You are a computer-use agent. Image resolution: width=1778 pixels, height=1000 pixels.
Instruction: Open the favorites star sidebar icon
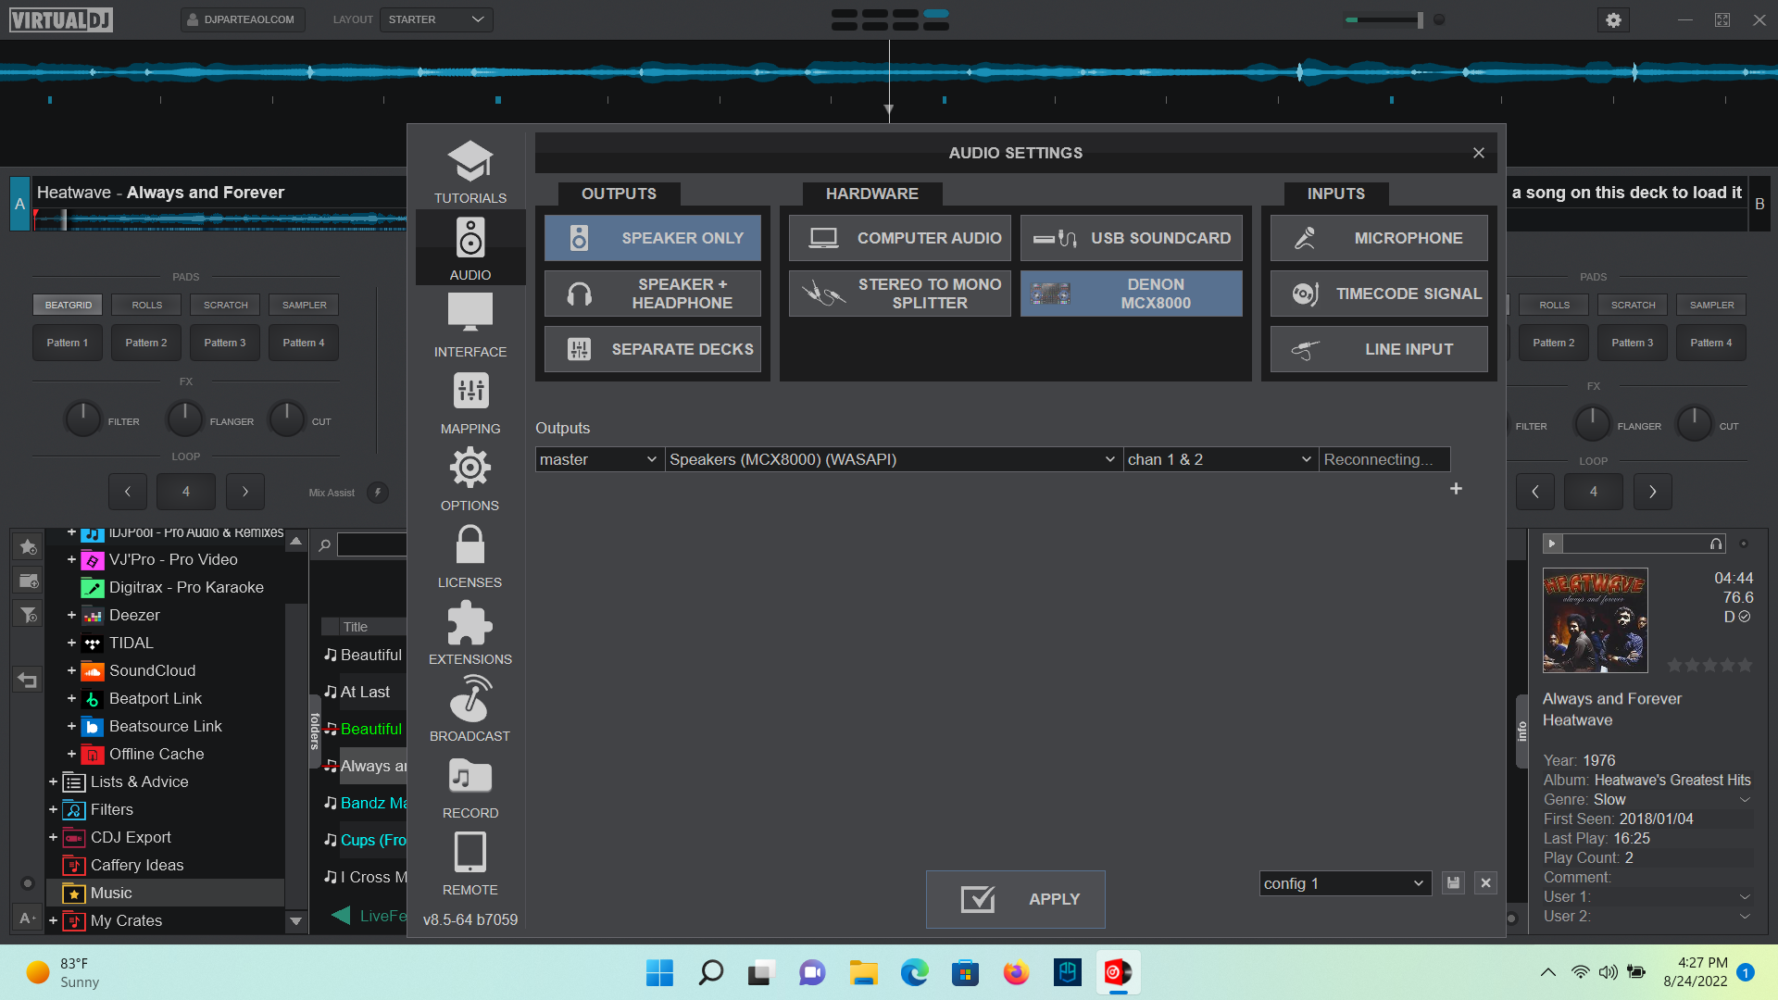(x=28, y=546)
